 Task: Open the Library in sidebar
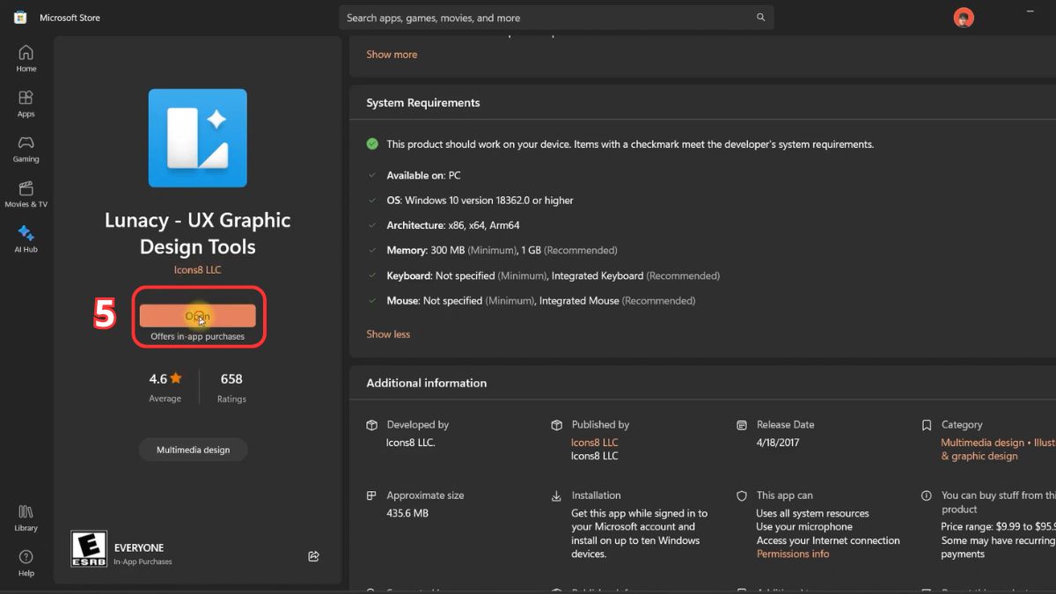point(26,517)
